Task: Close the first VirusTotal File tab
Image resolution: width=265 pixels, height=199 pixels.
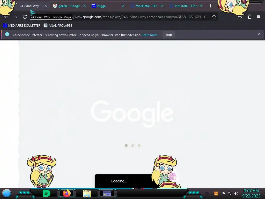Action: tap(162, 6)
